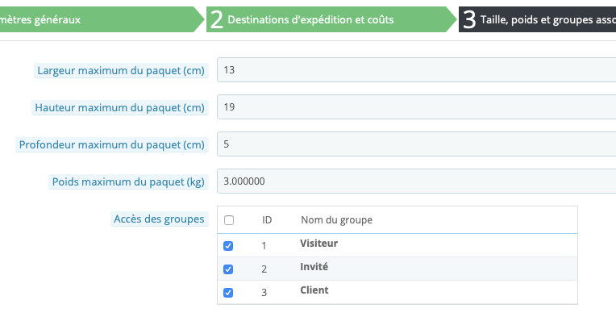Click the Largeur maximum du paquet label
Screen dimensions: 616x321
(x=121, y=71)
